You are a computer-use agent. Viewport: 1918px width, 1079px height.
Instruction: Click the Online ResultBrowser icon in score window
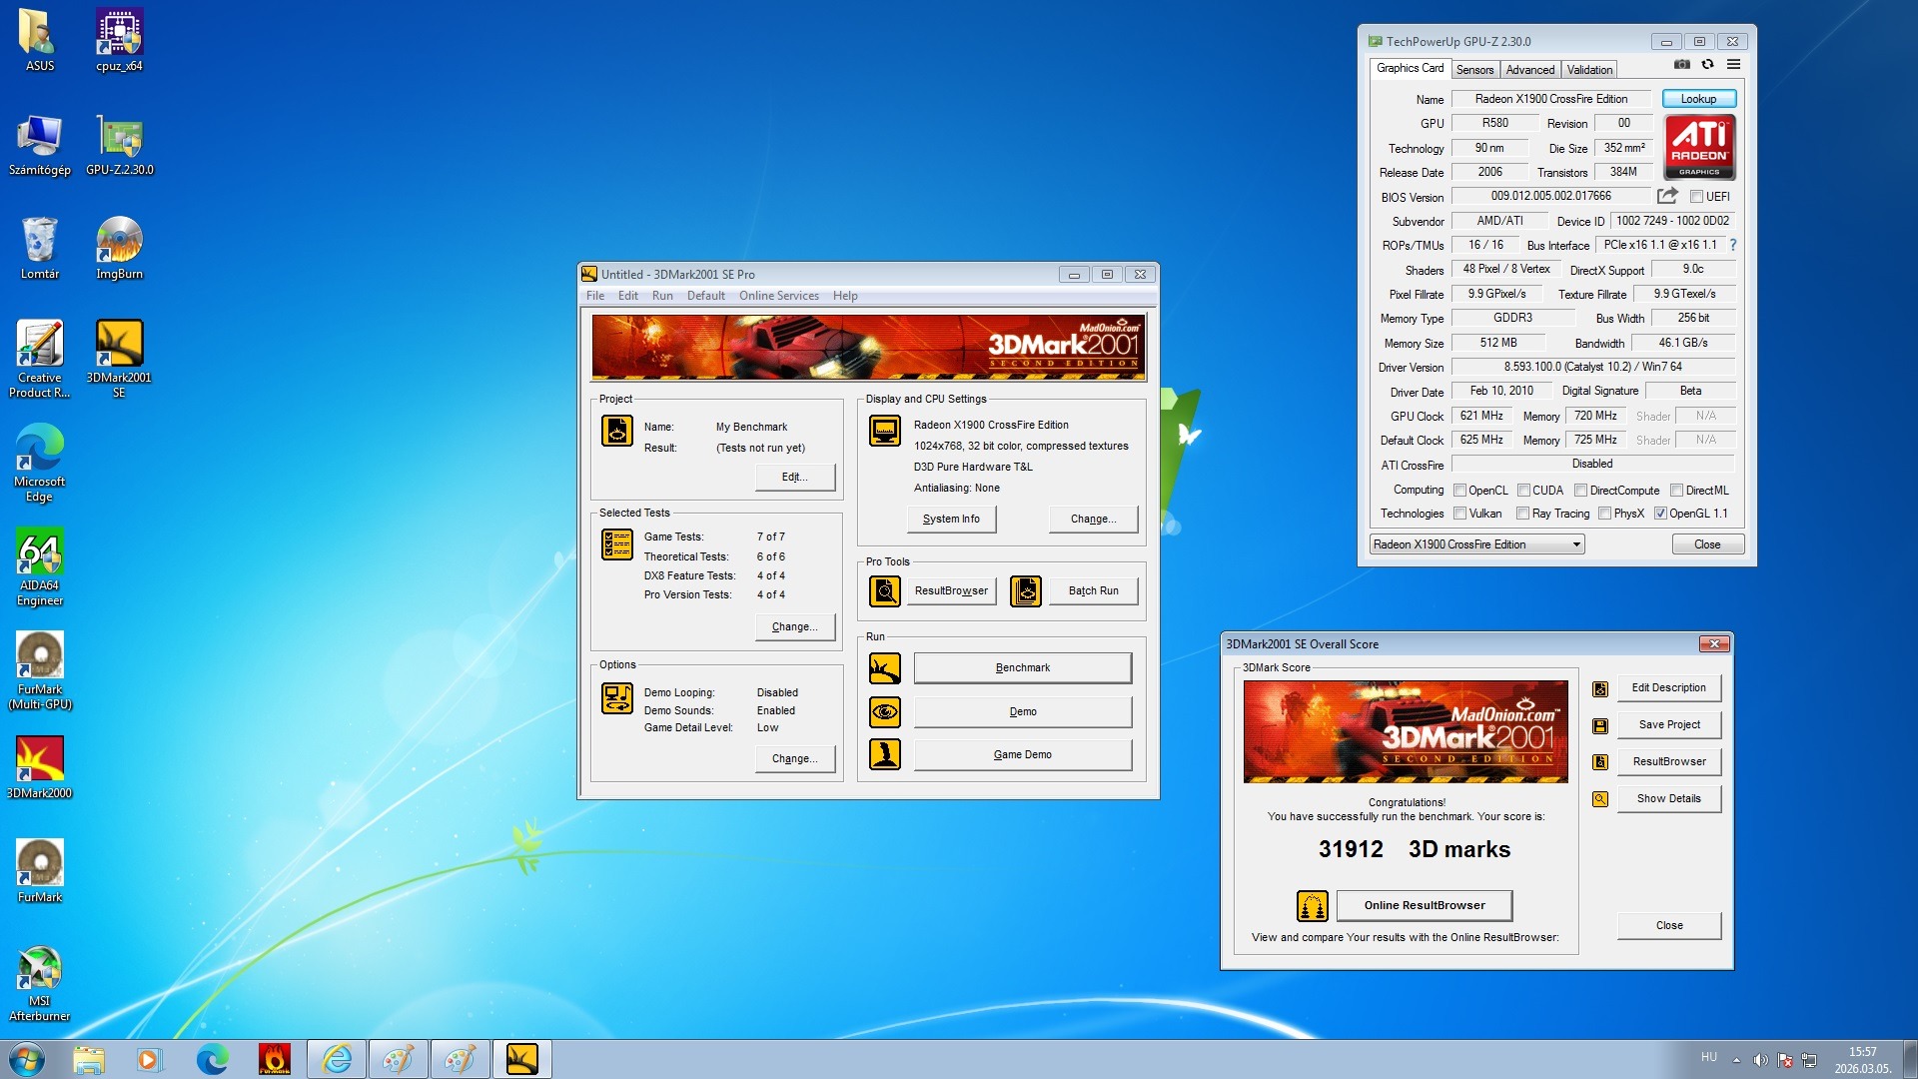[1313, 906]
